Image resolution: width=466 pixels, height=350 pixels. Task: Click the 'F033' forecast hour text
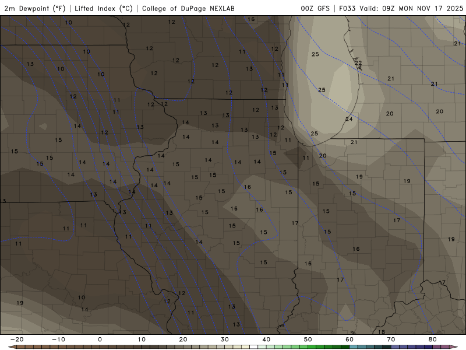pos(347,8)
